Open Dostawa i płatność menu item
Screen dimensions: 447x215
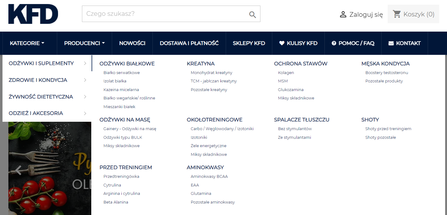click(189, 43)
